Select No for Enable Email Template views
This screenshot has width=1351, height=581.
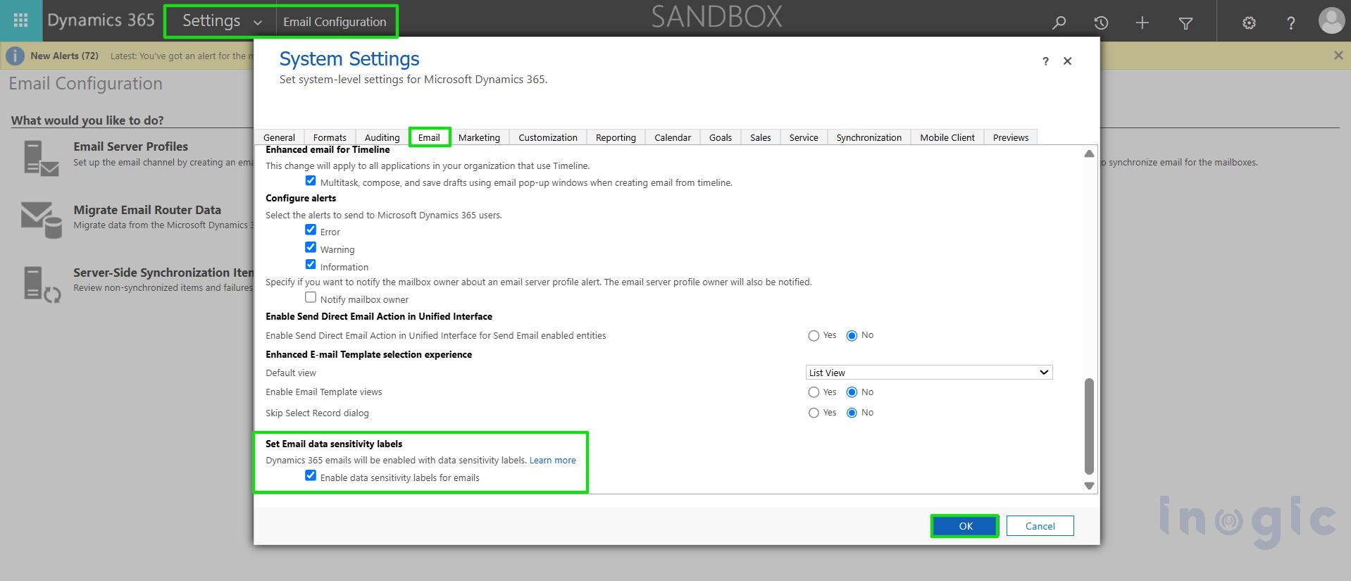click(852, 392)
